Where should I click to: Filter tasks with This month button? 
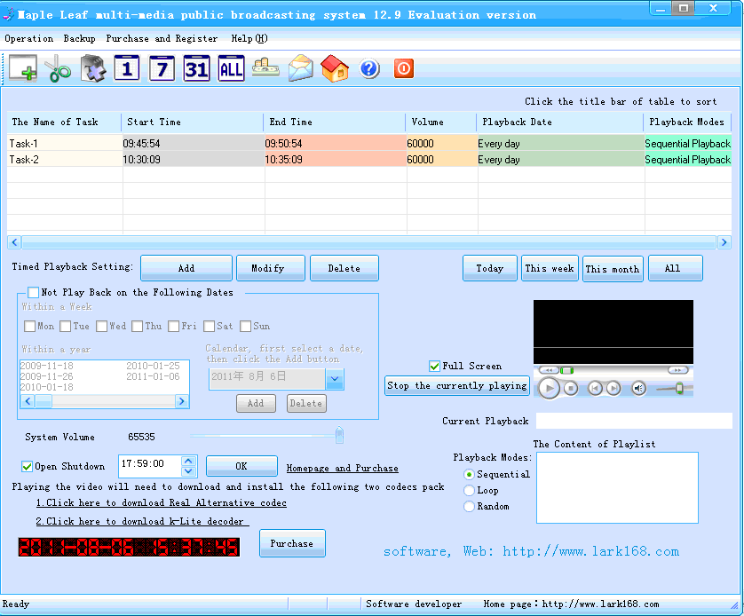(x=613, y=269)
